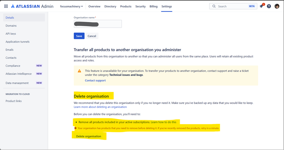Select Data management in the sidebar

coord(24,83)
